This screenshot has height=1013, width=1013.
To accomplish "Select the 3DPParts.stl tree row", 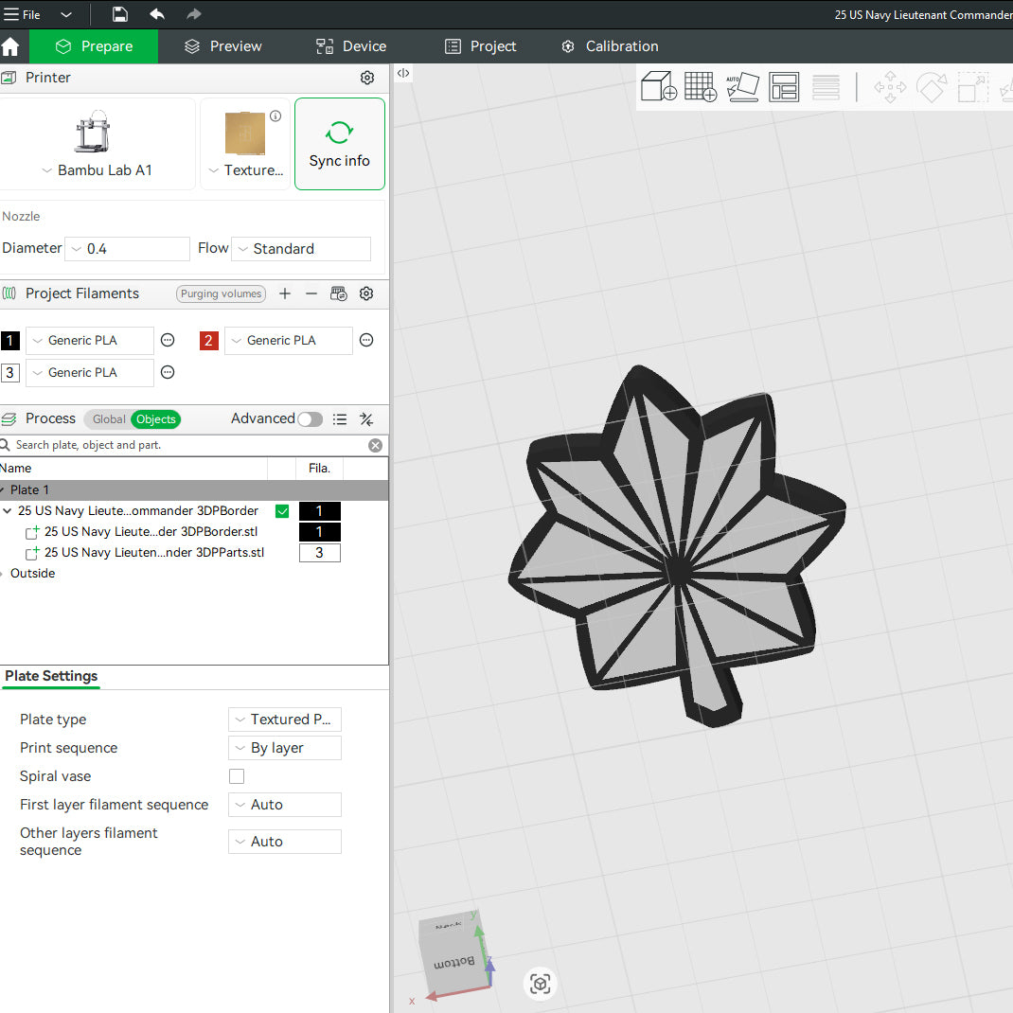I will [x=153, y=553].
